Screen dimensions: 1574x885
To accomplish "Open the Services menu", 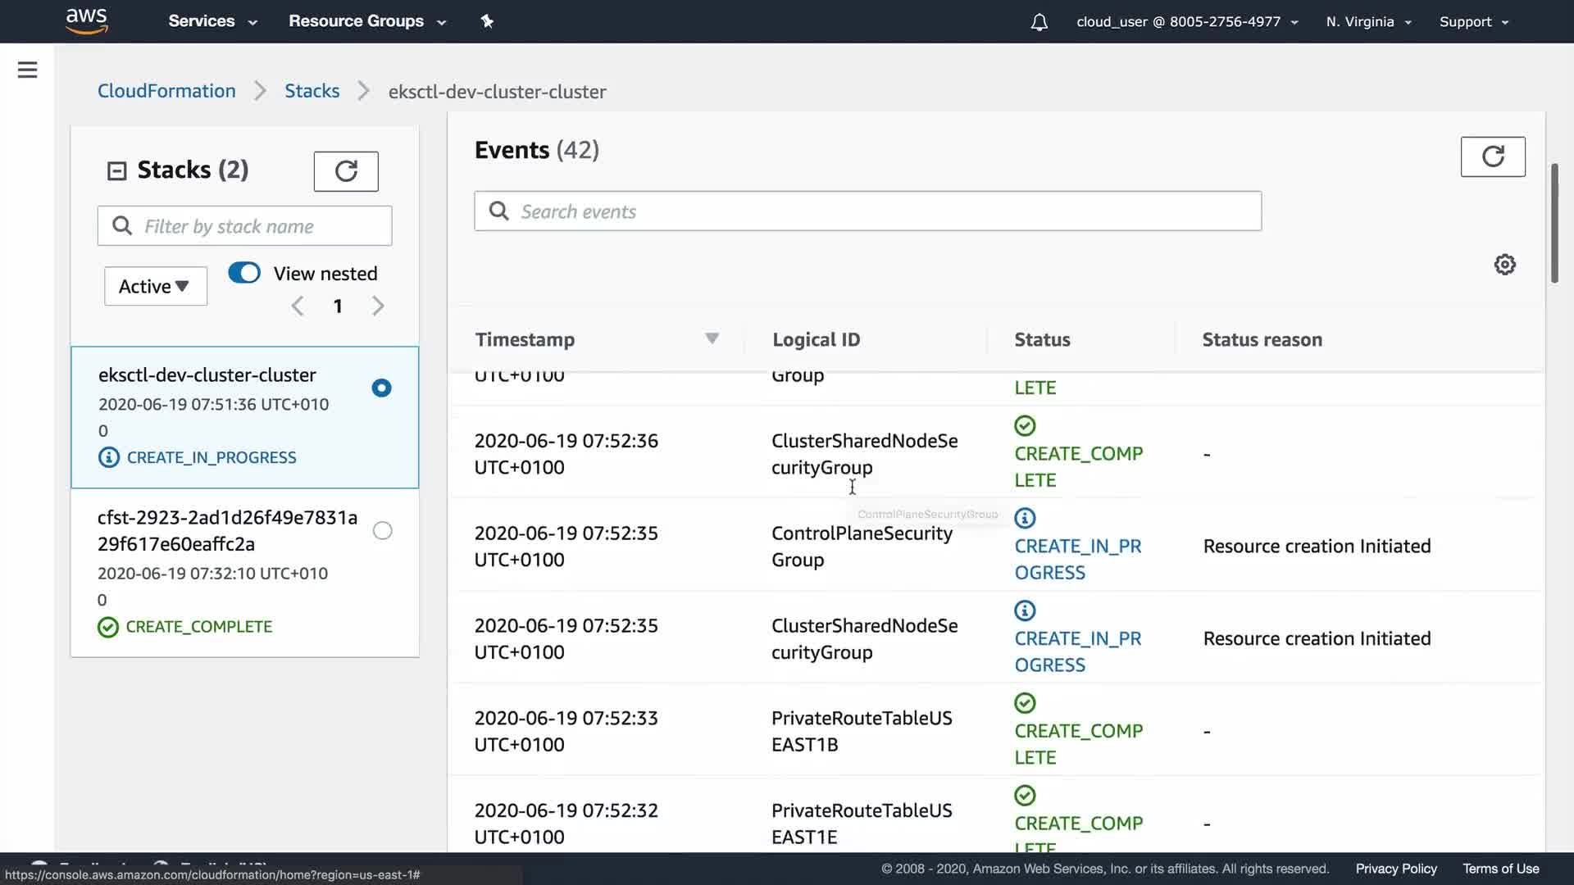I will [x=212, y=21].
